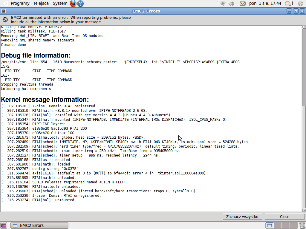The width and height of the screenshot is (306, 229).
Task: Click the Close button at the dialog bottom
Action: click(x=284, y=217)
